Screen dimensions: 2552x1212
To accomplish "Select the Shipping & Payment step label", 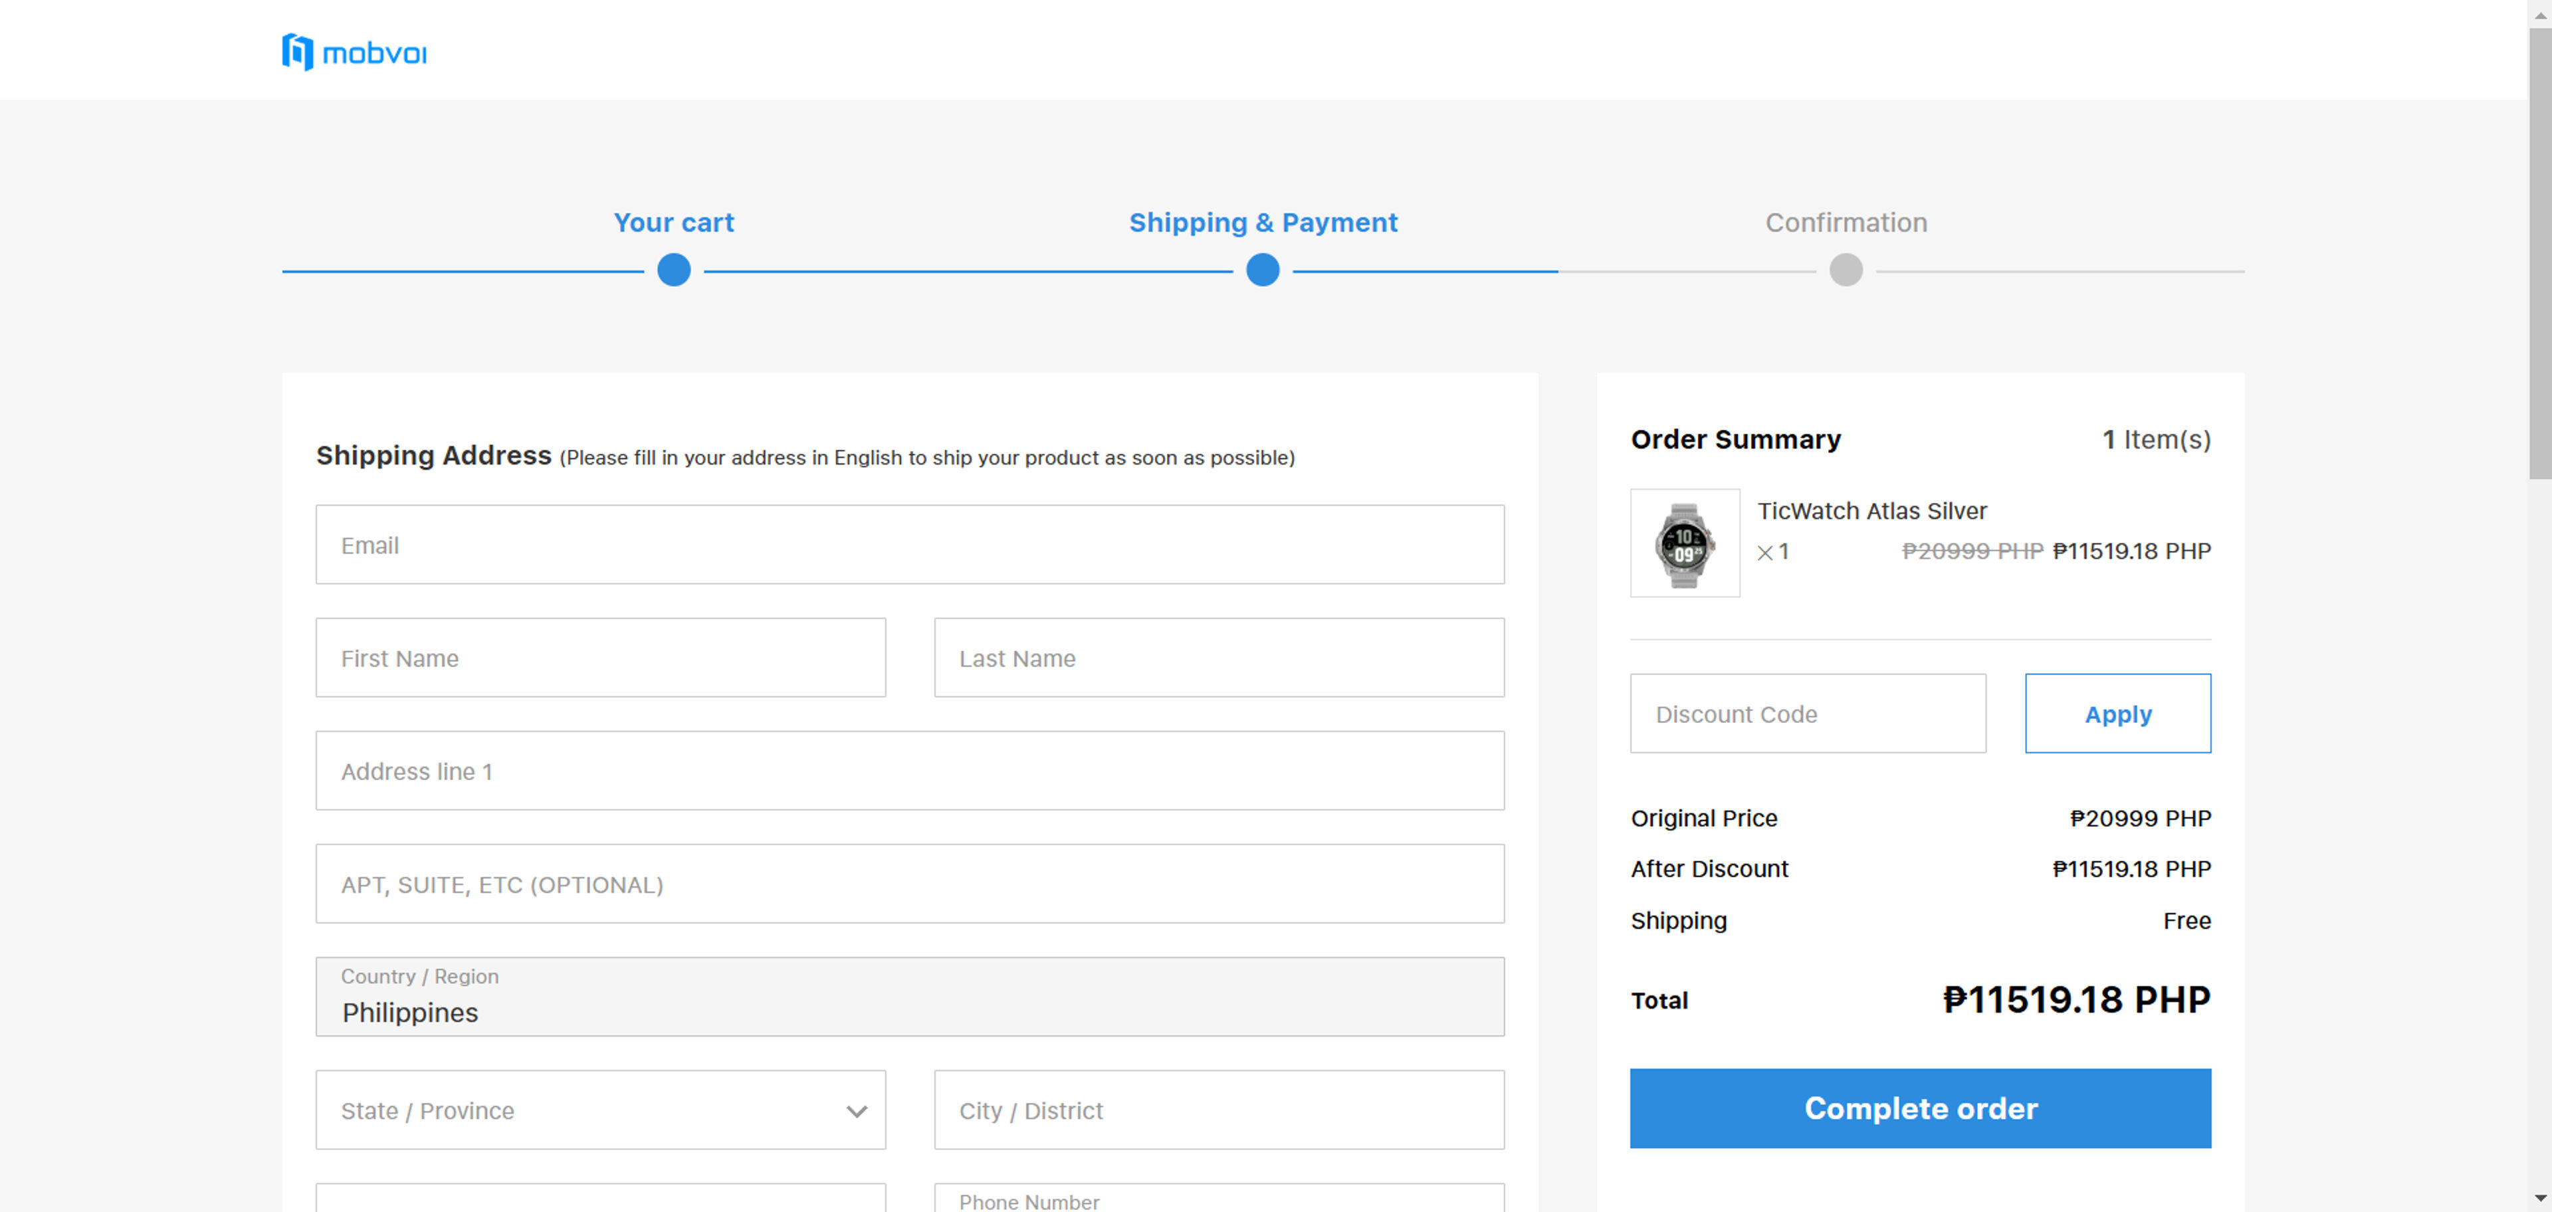I will click(1263, 223).
